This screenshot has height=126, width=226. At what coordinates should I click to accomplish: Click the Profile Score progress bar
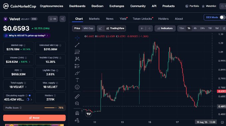(x=51, y=108)
